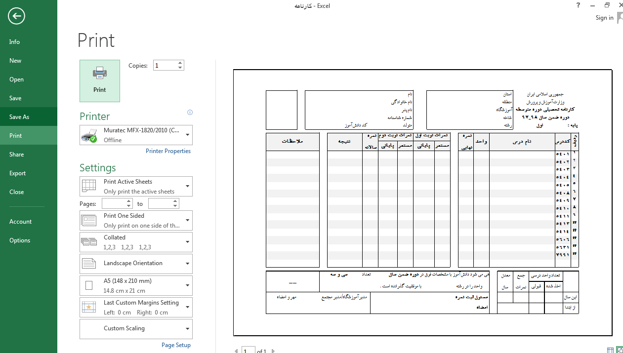Restore down the Excel window
This screenshot has height=353, width=623.
[607, 5]
